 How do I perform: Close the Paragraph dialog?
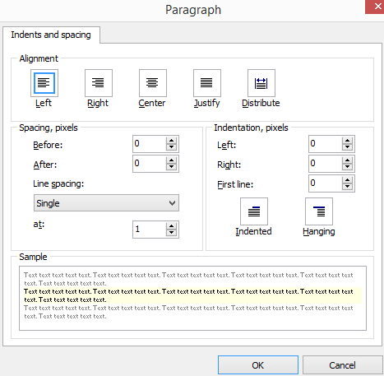pyautogui.click(x=376, y=7)
